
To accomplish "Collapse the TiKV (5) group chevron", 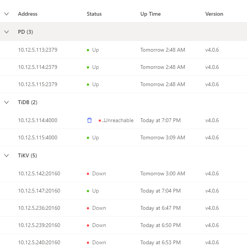I will pyautogui.click(x=6, y=155).
